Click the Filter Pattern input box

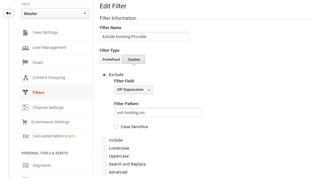click(x=158, y=113)
